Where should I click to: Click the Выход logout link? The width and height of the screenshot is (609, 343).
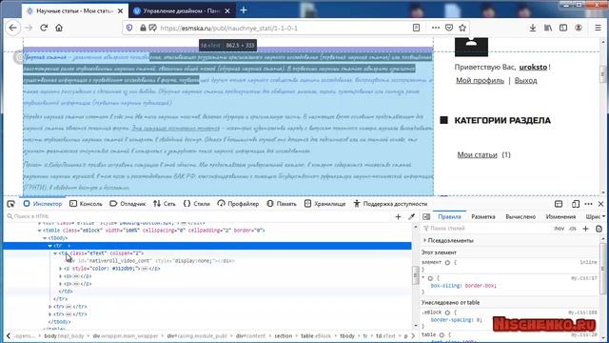click(x=526, y=80)
